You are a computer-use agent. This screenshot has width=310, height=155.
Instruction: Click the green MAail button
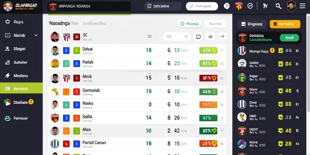pyautogui.click(x=289, y=38)
